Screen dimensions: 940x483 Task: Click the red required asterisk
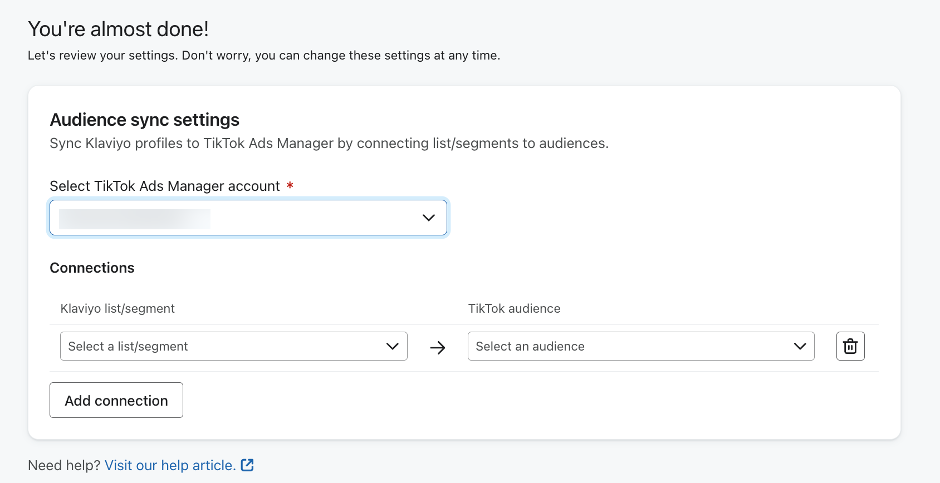tap(290, 185)
